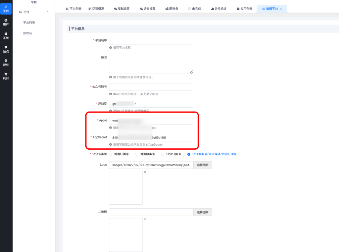Open the 系统 section in the sidebar

pos(6,36)
